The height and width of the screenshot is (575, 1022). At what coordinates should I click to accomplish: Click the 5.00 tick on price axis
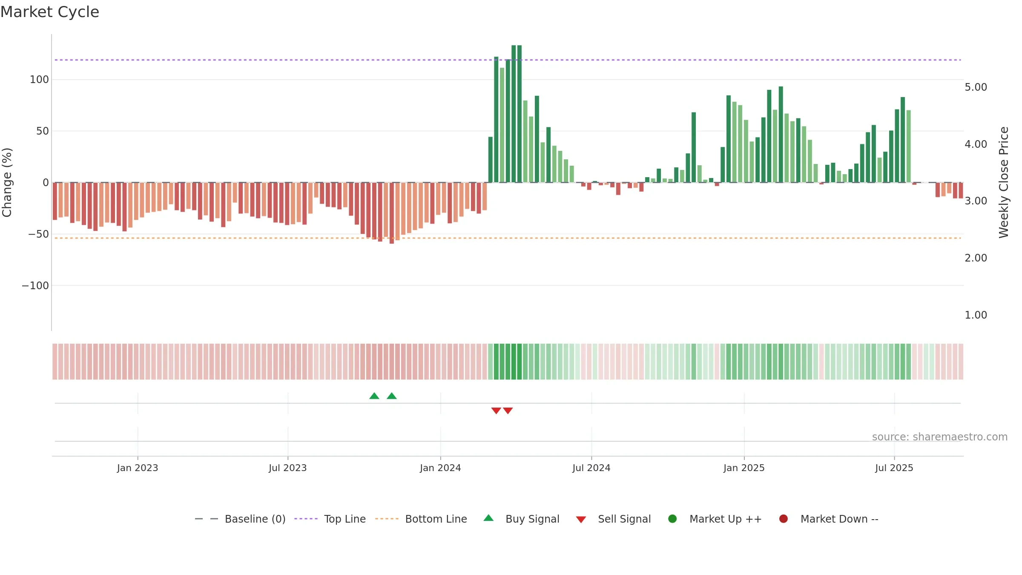(976, 87)
